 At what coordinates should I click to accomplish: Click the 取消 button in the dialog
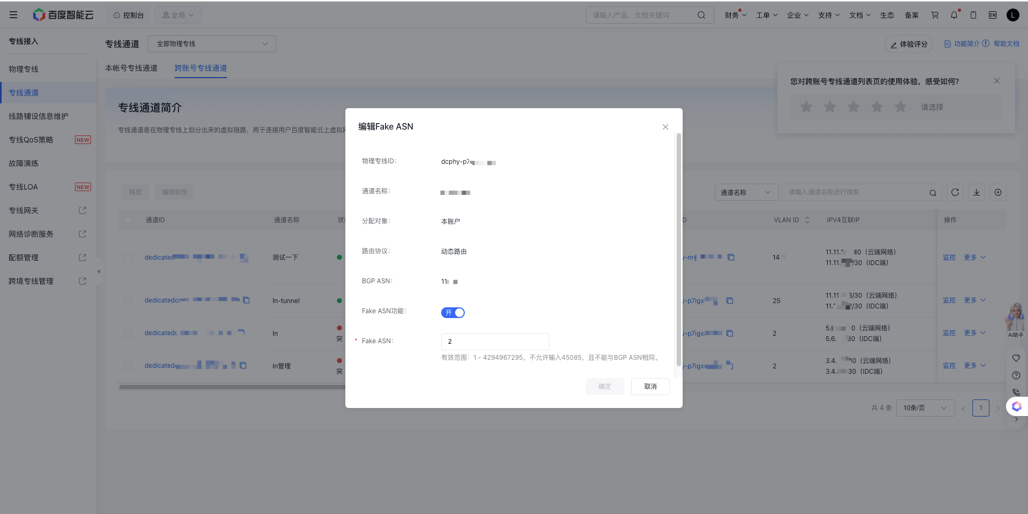[651, 387]
